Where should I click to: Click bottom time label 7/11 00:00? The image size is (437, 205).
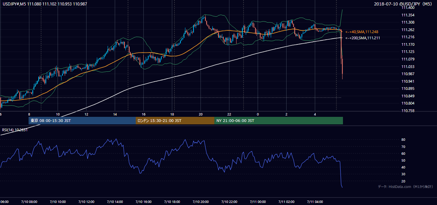click(x=257, y=202)
